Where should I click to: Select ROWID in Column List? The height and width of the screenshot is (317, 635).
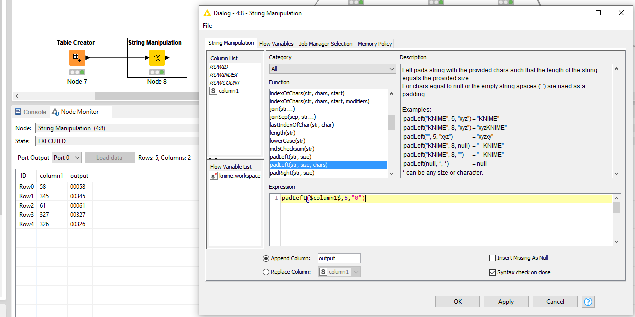[219, 67]
